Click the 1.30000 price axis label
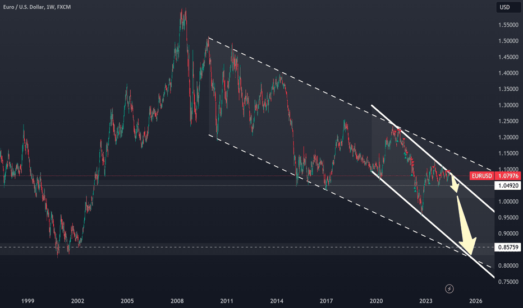Screen dimensions: 523x308 point(508,105)
